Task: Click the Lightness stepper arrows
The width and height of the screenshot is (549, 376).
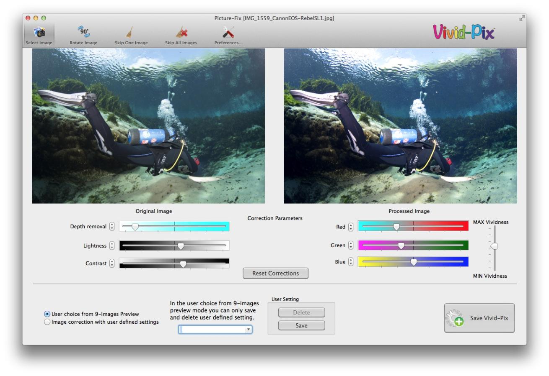Action: coord(111,246)
